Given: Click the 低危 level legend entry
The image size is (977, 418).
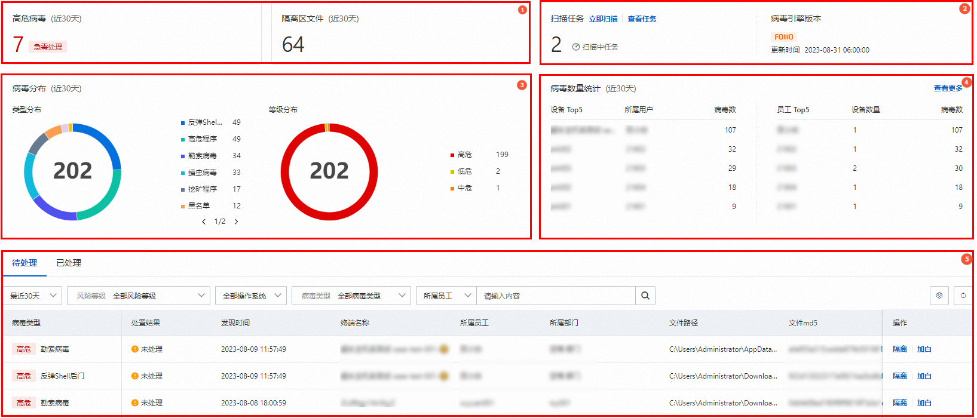Looking at the screenshot, I should point(475,171).
